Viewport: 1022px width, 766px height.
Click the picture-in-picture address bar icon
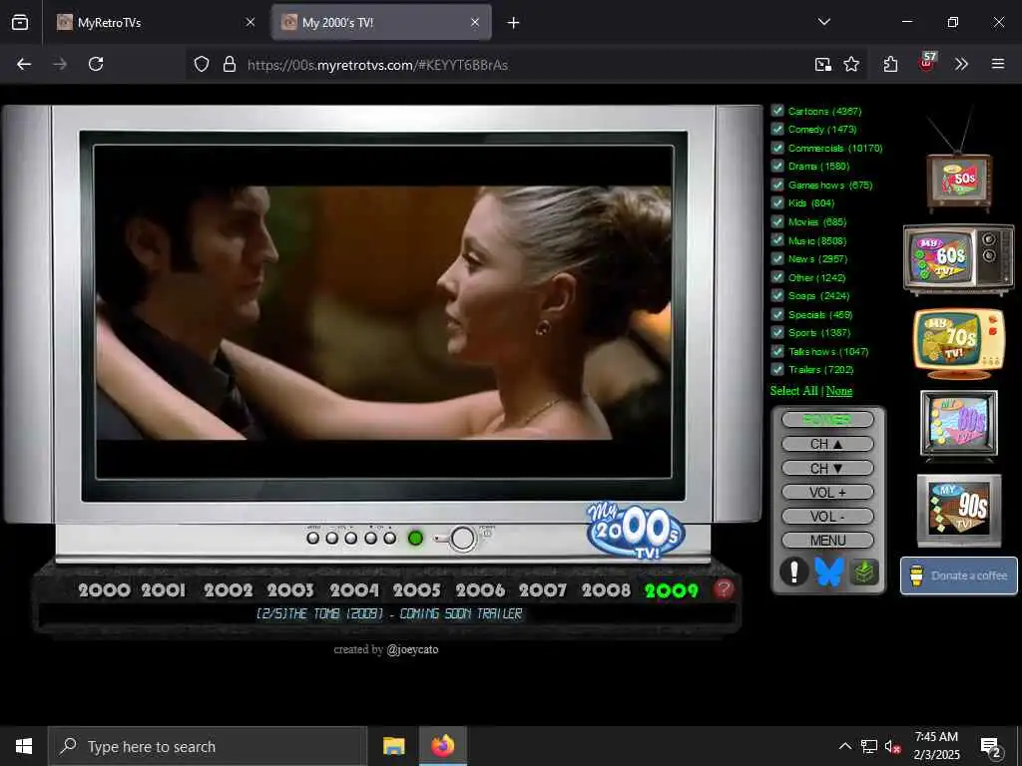822,64
